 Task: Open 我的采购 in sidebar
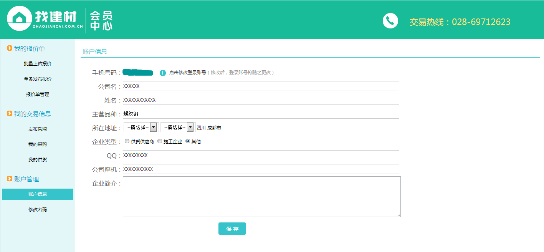38,144
